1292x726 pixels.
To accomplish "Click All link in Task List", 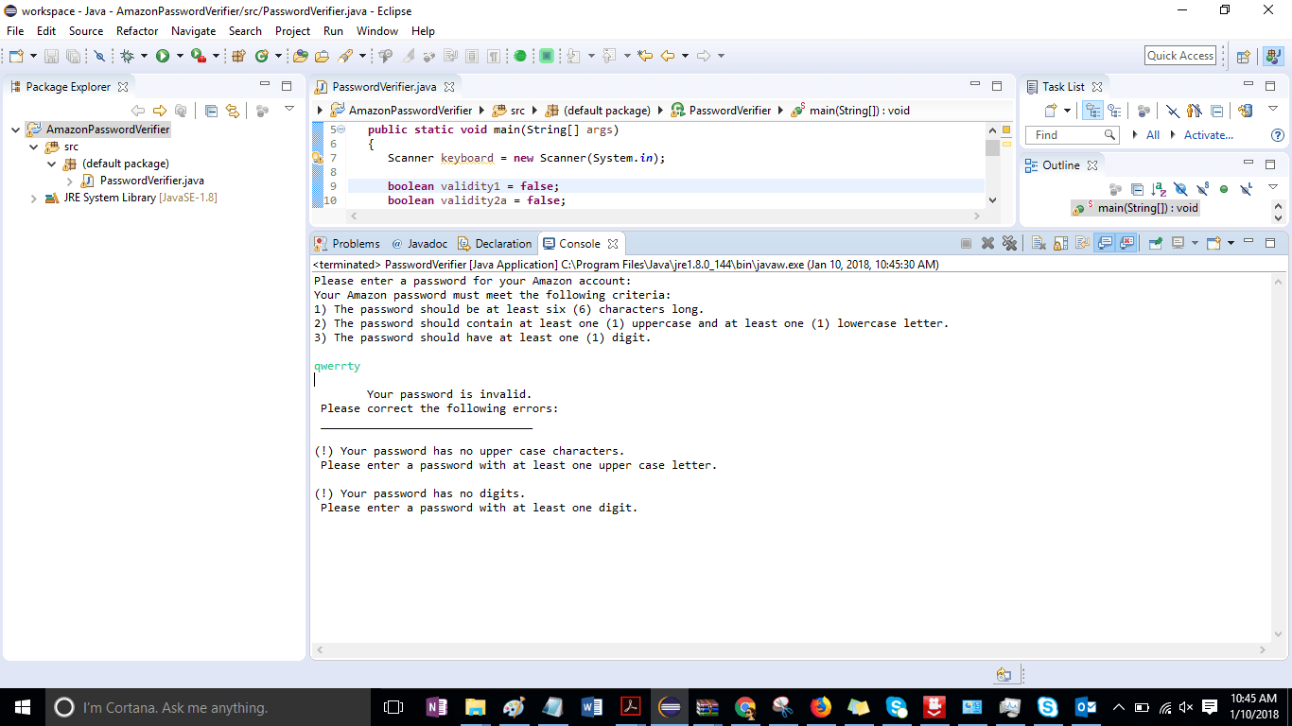I will [x=1153, y=135].
